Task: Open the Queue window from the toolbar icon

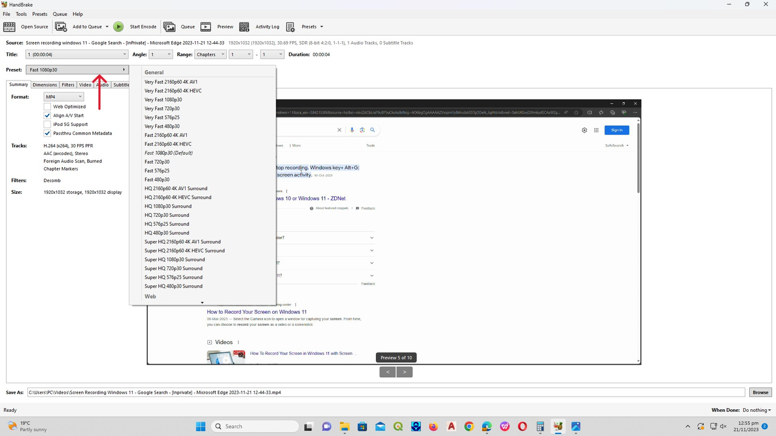Action: (169, 27)
